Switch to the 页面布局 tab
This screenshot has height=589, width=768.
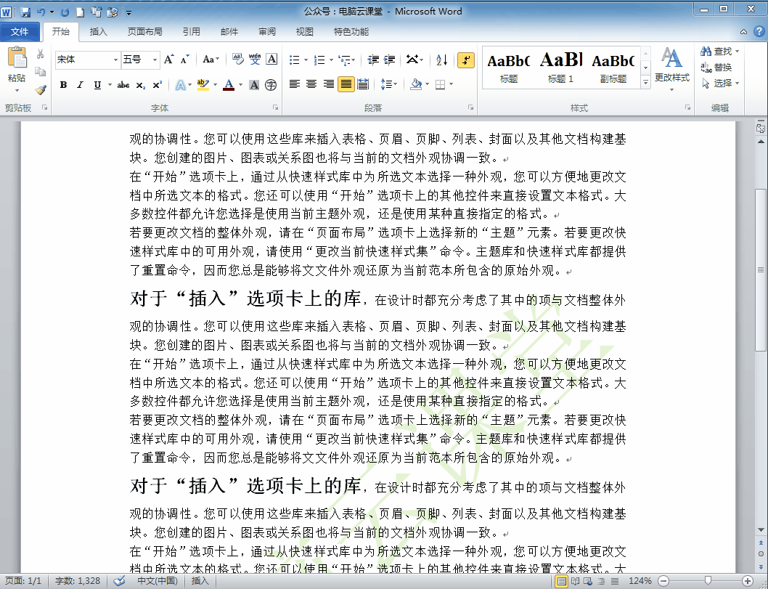tap(145, 32)
